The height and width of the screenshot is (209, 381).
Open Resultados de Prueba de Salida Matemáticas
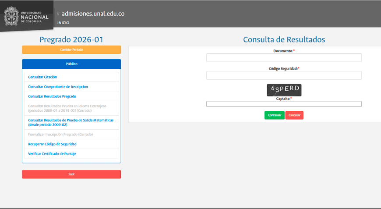tap(71, 122)
